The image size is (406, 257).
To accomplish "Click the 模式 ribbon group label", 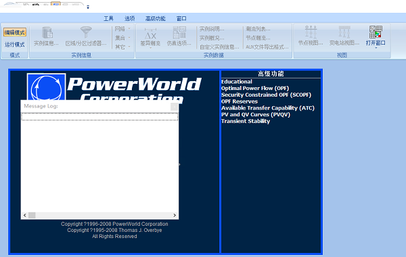I will [15, 55].
